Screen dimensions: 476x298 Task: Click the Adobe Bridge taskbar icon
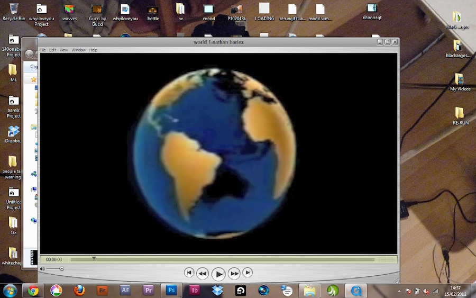click(103, 290)
